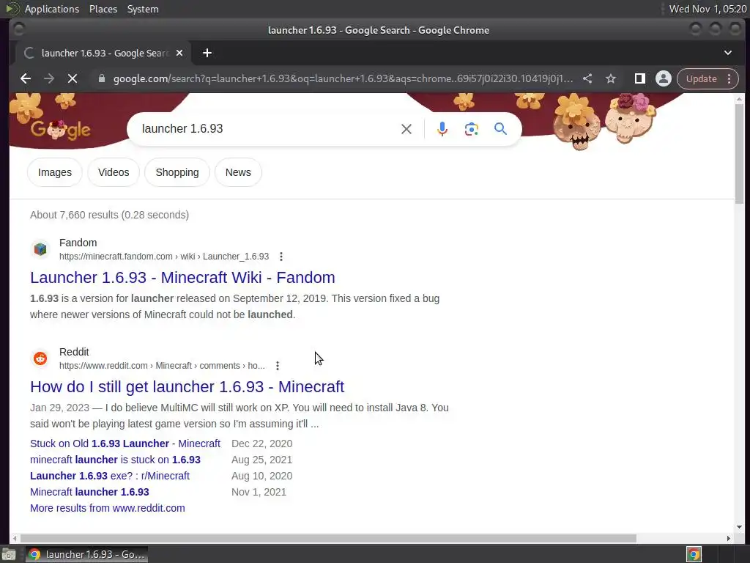The image size is (750, 563).
Task: Click the Aug 25, 2021 date
Action: 261,460
